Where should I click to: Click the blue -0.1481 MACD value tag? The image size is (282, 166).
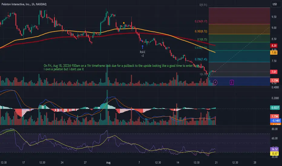point(276,121)
